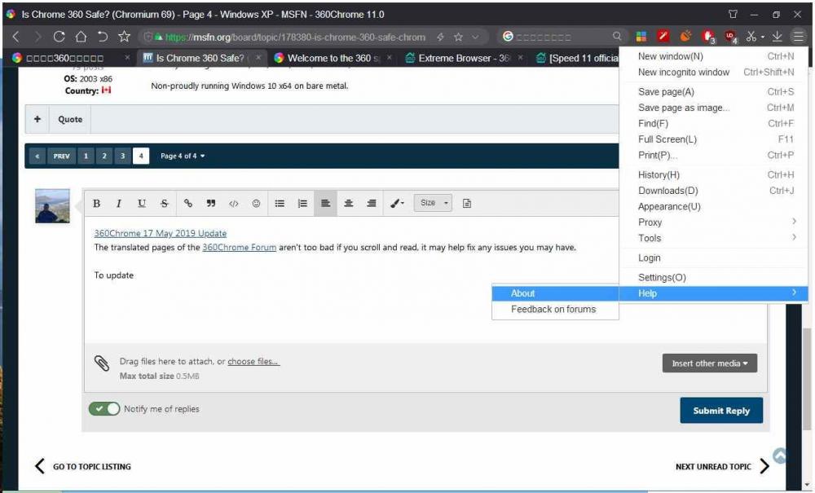Open the bookmarks star beside the home icon
The height and width of the screenshot is (493, 815).
tap(124, 37)
